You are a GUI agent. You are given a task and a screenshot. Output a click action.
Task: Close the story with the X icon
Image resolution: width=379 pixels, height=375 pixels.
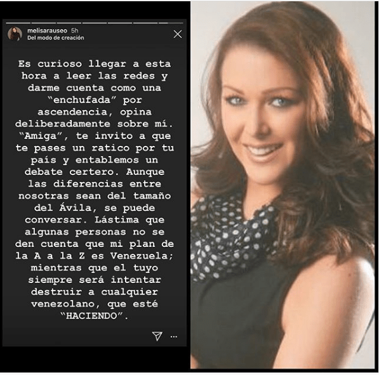click(x=178, y=34)
